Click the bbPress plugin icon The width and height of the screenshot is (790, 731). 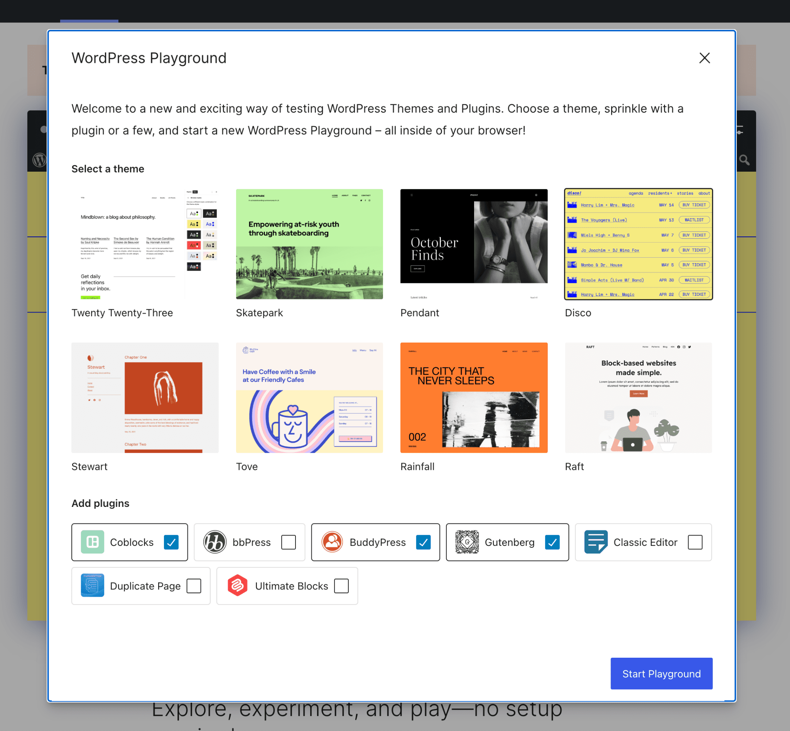pyautogui.click(x=214, y=542)
